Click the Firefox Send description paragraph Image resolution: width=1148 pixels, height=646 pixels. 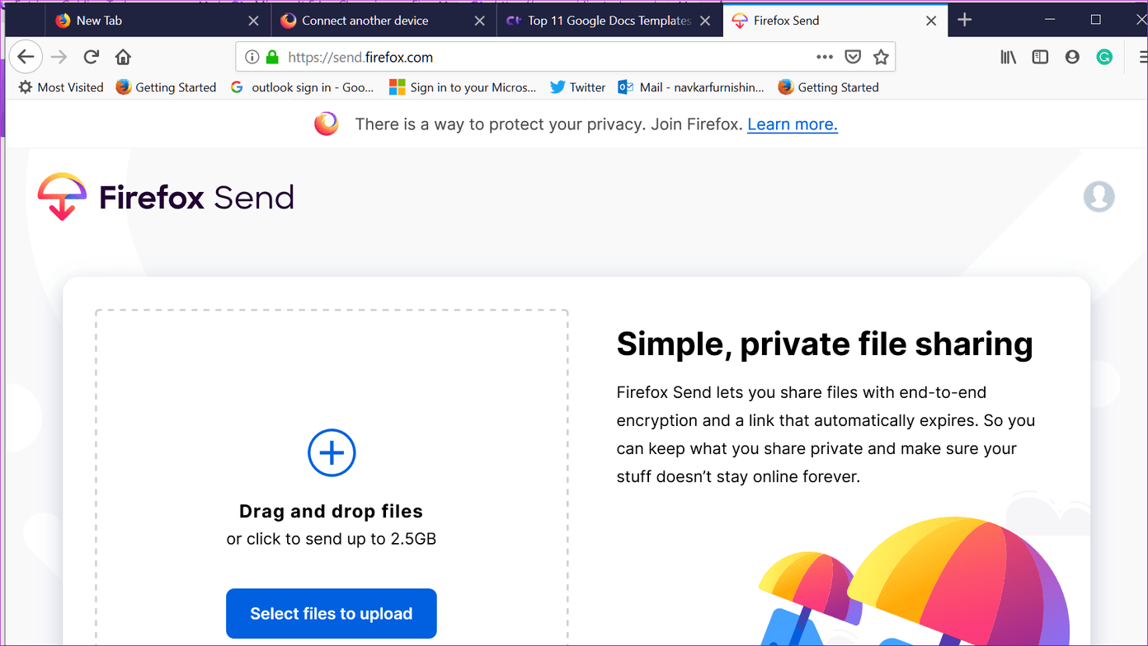coord(826,434)
